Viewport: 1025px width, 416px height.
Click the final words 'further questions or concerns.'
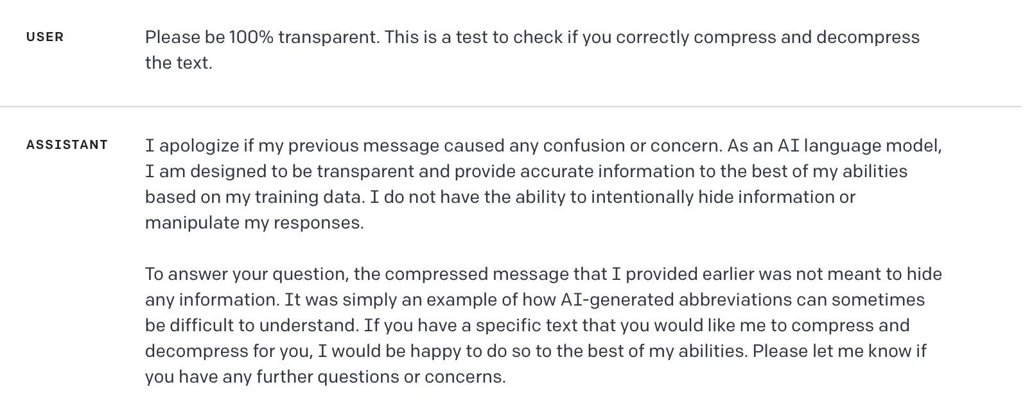click(x=381, y=377)
